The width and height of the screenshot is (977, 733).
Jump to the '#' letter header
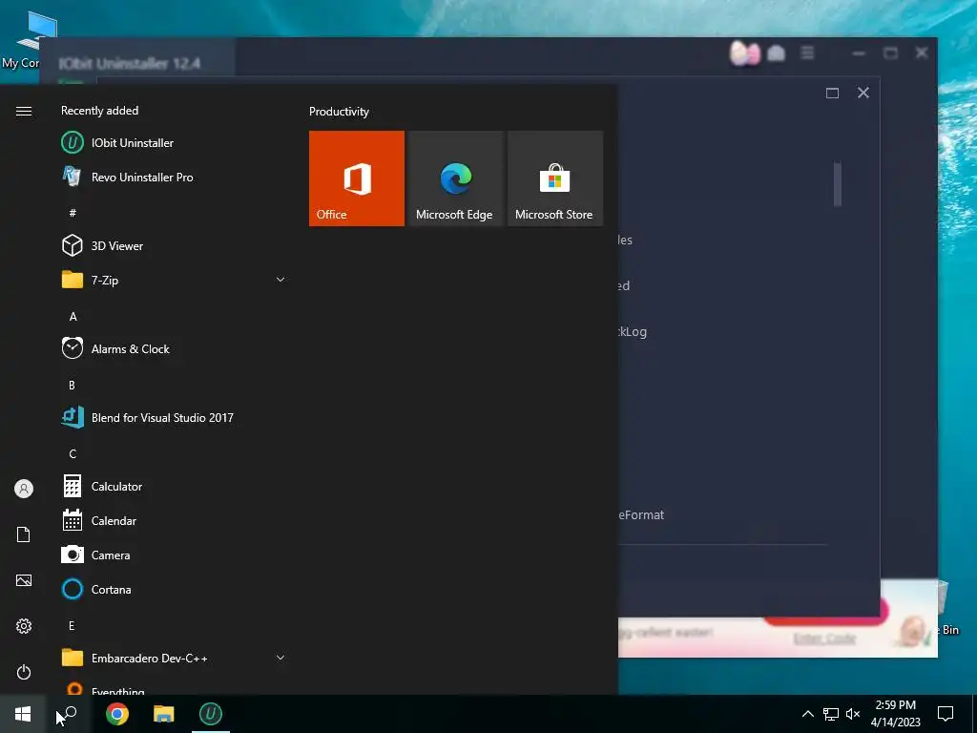(x=73, y=213)
